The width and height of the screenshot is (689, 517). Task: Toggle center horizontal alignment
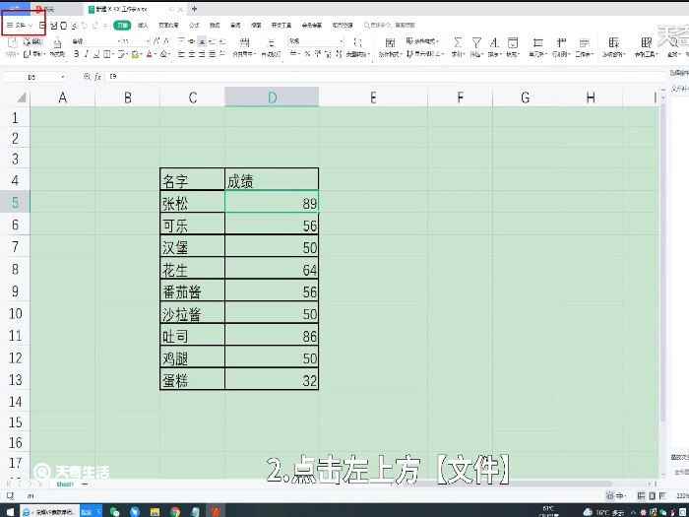tap(192, 54)
